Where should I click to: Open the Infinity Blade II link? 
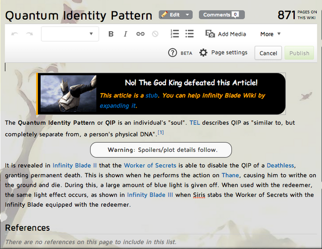point(74,165)
